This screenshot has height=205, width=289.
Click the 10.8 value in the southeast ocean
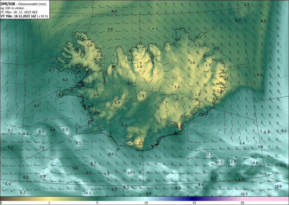[x=254, y=163]
